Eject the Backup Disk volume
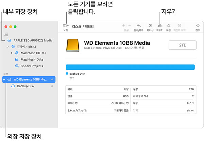 (x=52, y=86)
